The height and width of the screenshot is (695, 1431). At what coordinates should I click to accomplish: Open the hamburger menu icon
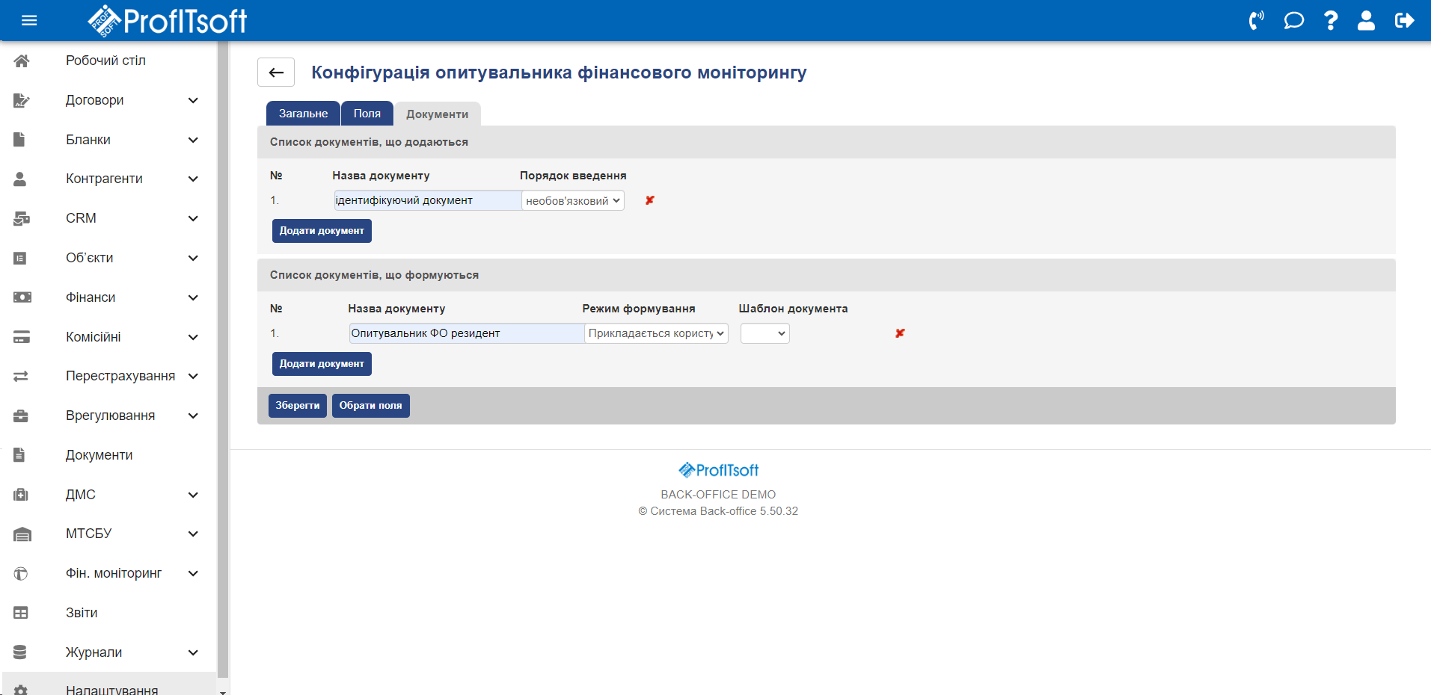[x=29, y=20]
